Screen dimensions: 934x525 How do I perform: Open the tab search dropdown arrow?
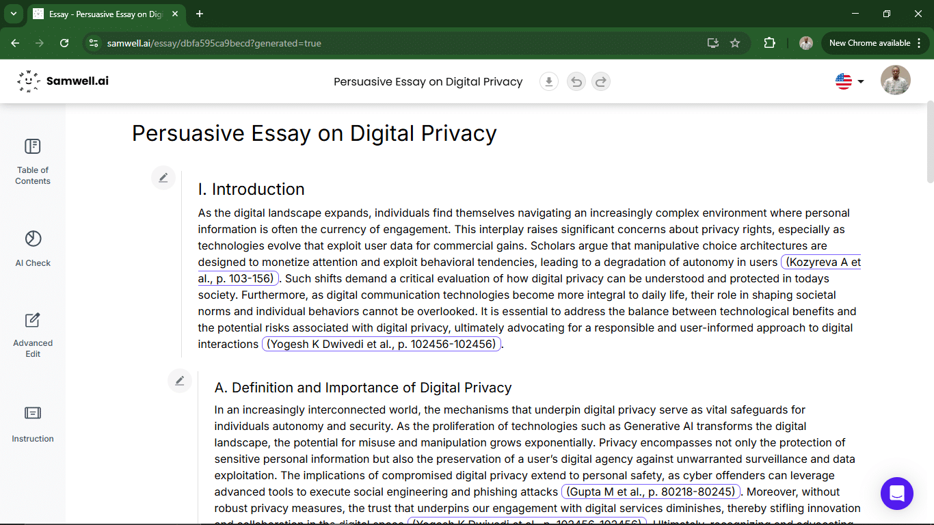[13, 14]
